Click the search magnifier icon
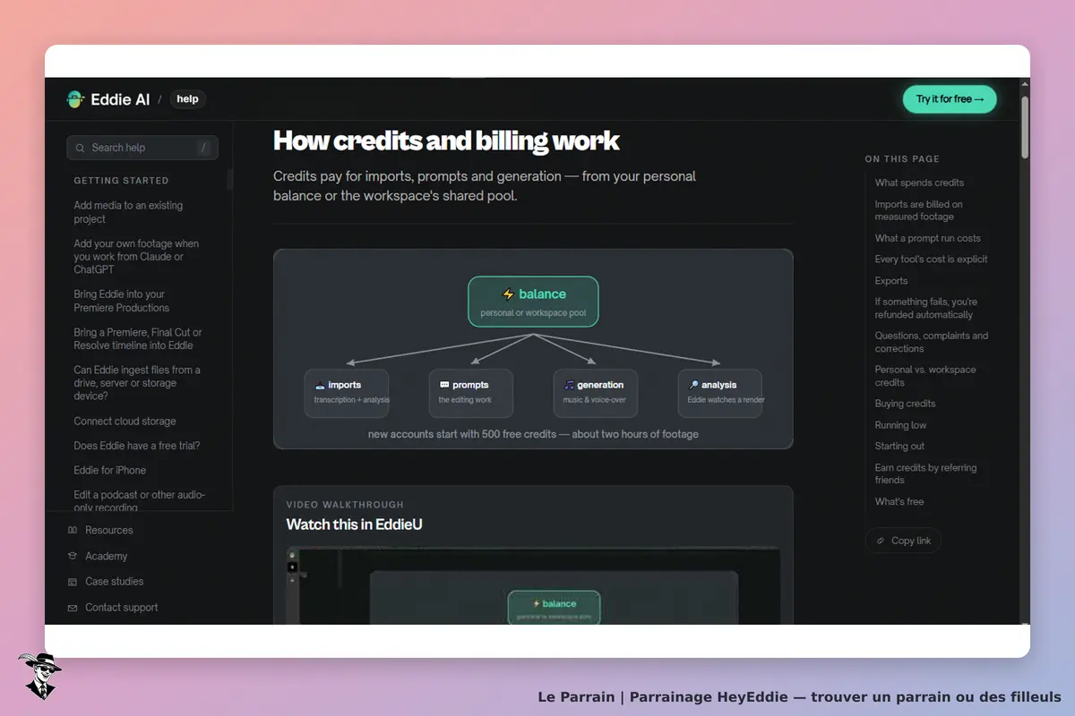 [x=82, y=148]
